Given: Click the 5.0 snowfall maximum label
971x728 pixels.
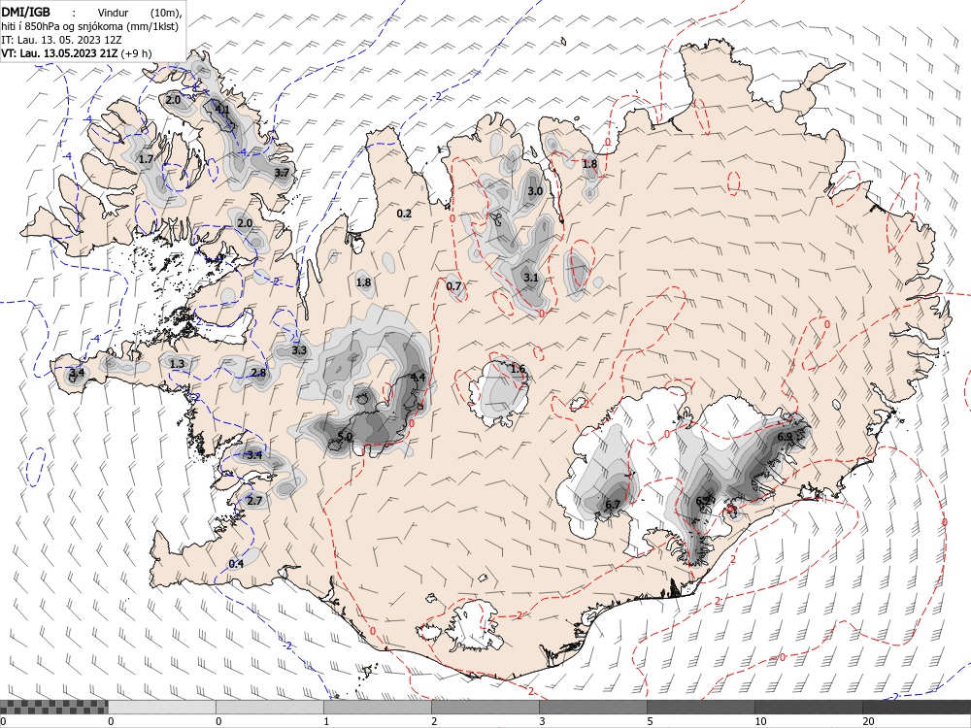Looking at the screenshot, I should [x=345, y=437].
